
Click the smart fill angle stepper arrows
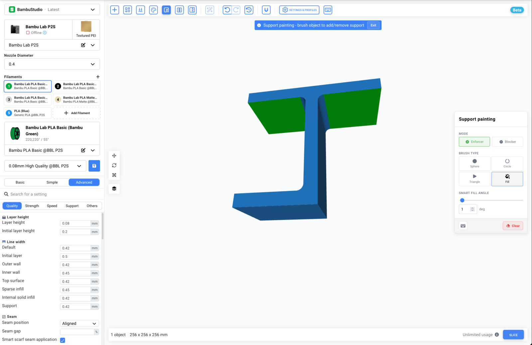pyautogui.click(x=472, y=209)
